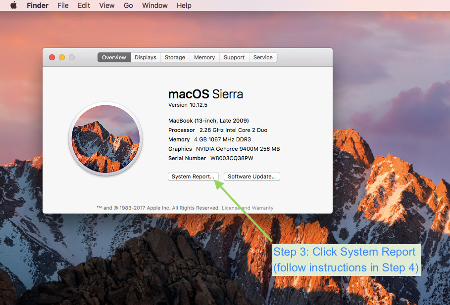Click the Apple Inc. copyright notice text
This screenshot has width=450, height=305.
158,208
